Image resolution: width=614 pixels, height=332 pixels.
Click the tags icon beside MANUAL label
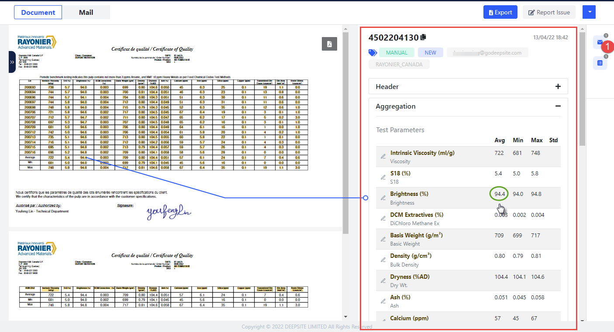(373, 53)
